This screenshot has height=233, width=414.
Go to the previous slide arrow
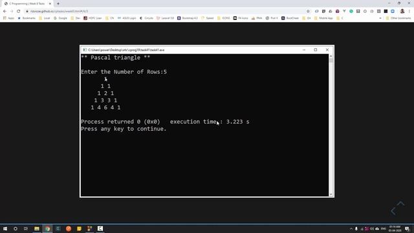click(393, 211)
